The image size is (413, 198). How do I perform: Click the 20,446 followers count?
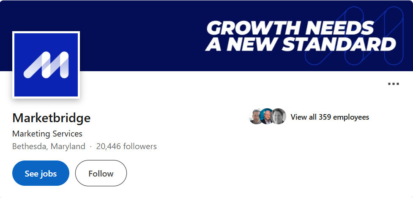[x=126, y=147]
